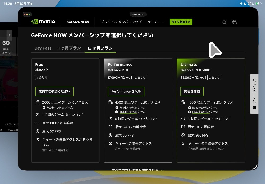Image resolution: width=265 pixels, height=184 pixels.
Task: Click 通常は待機時間はありません note
Action: 206,149
